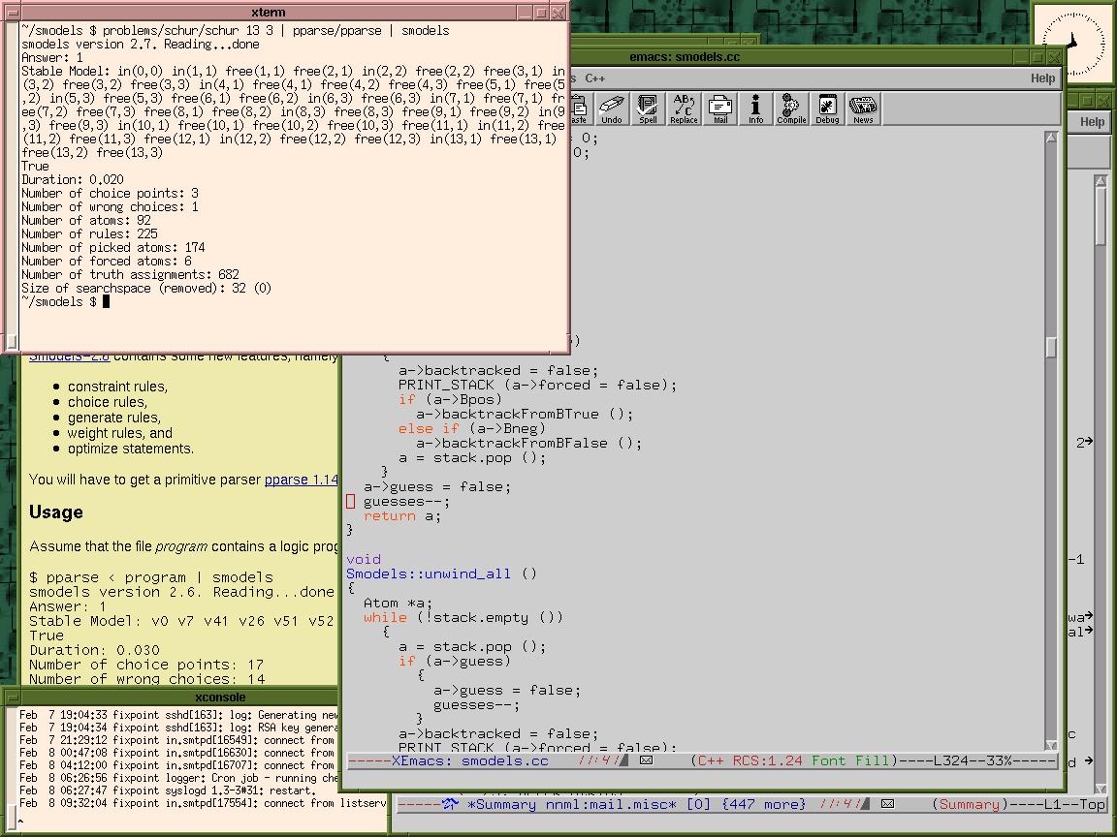Screen dimensions: 1117x837
Task: Click the emacs vertical scrollbar thumb
Action: [1051, 347]
